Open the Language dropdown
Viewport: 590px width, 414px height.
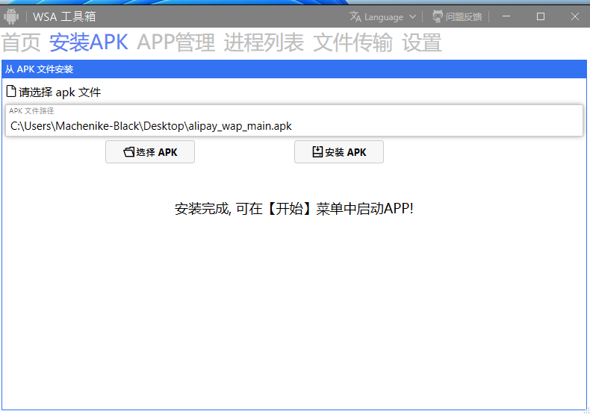click(383, 17)
